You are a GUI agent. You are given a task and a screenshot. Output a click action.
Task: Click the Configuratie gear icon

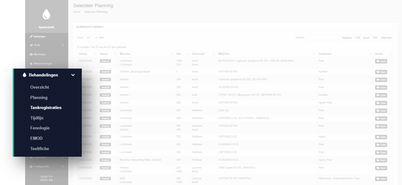(31, 167)
